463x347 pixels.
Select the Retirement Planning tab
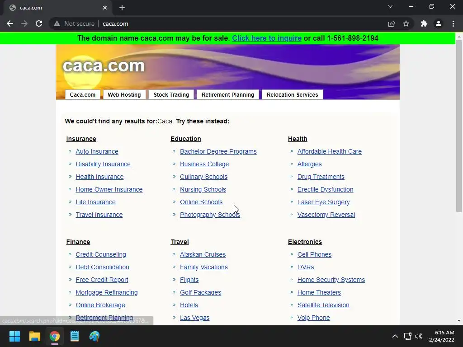(228, 95)
